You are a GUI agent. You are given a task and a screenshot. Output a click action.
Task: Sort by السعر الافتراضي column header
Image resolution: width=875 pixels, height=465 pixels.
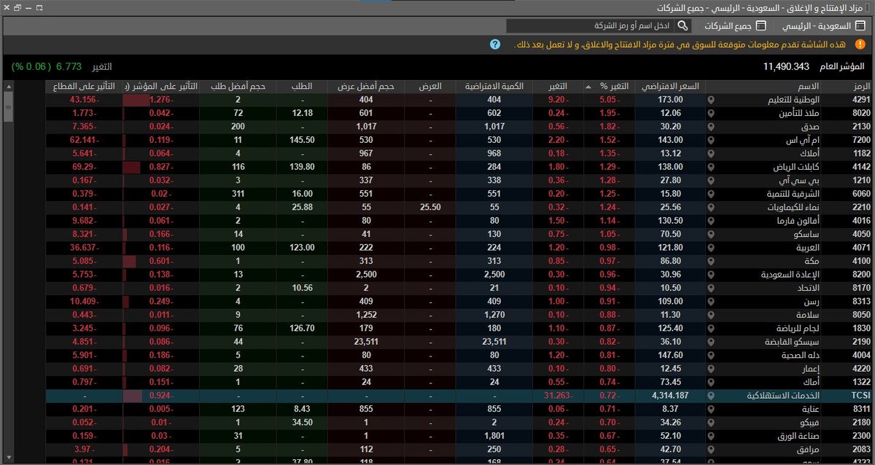point(669,87)
